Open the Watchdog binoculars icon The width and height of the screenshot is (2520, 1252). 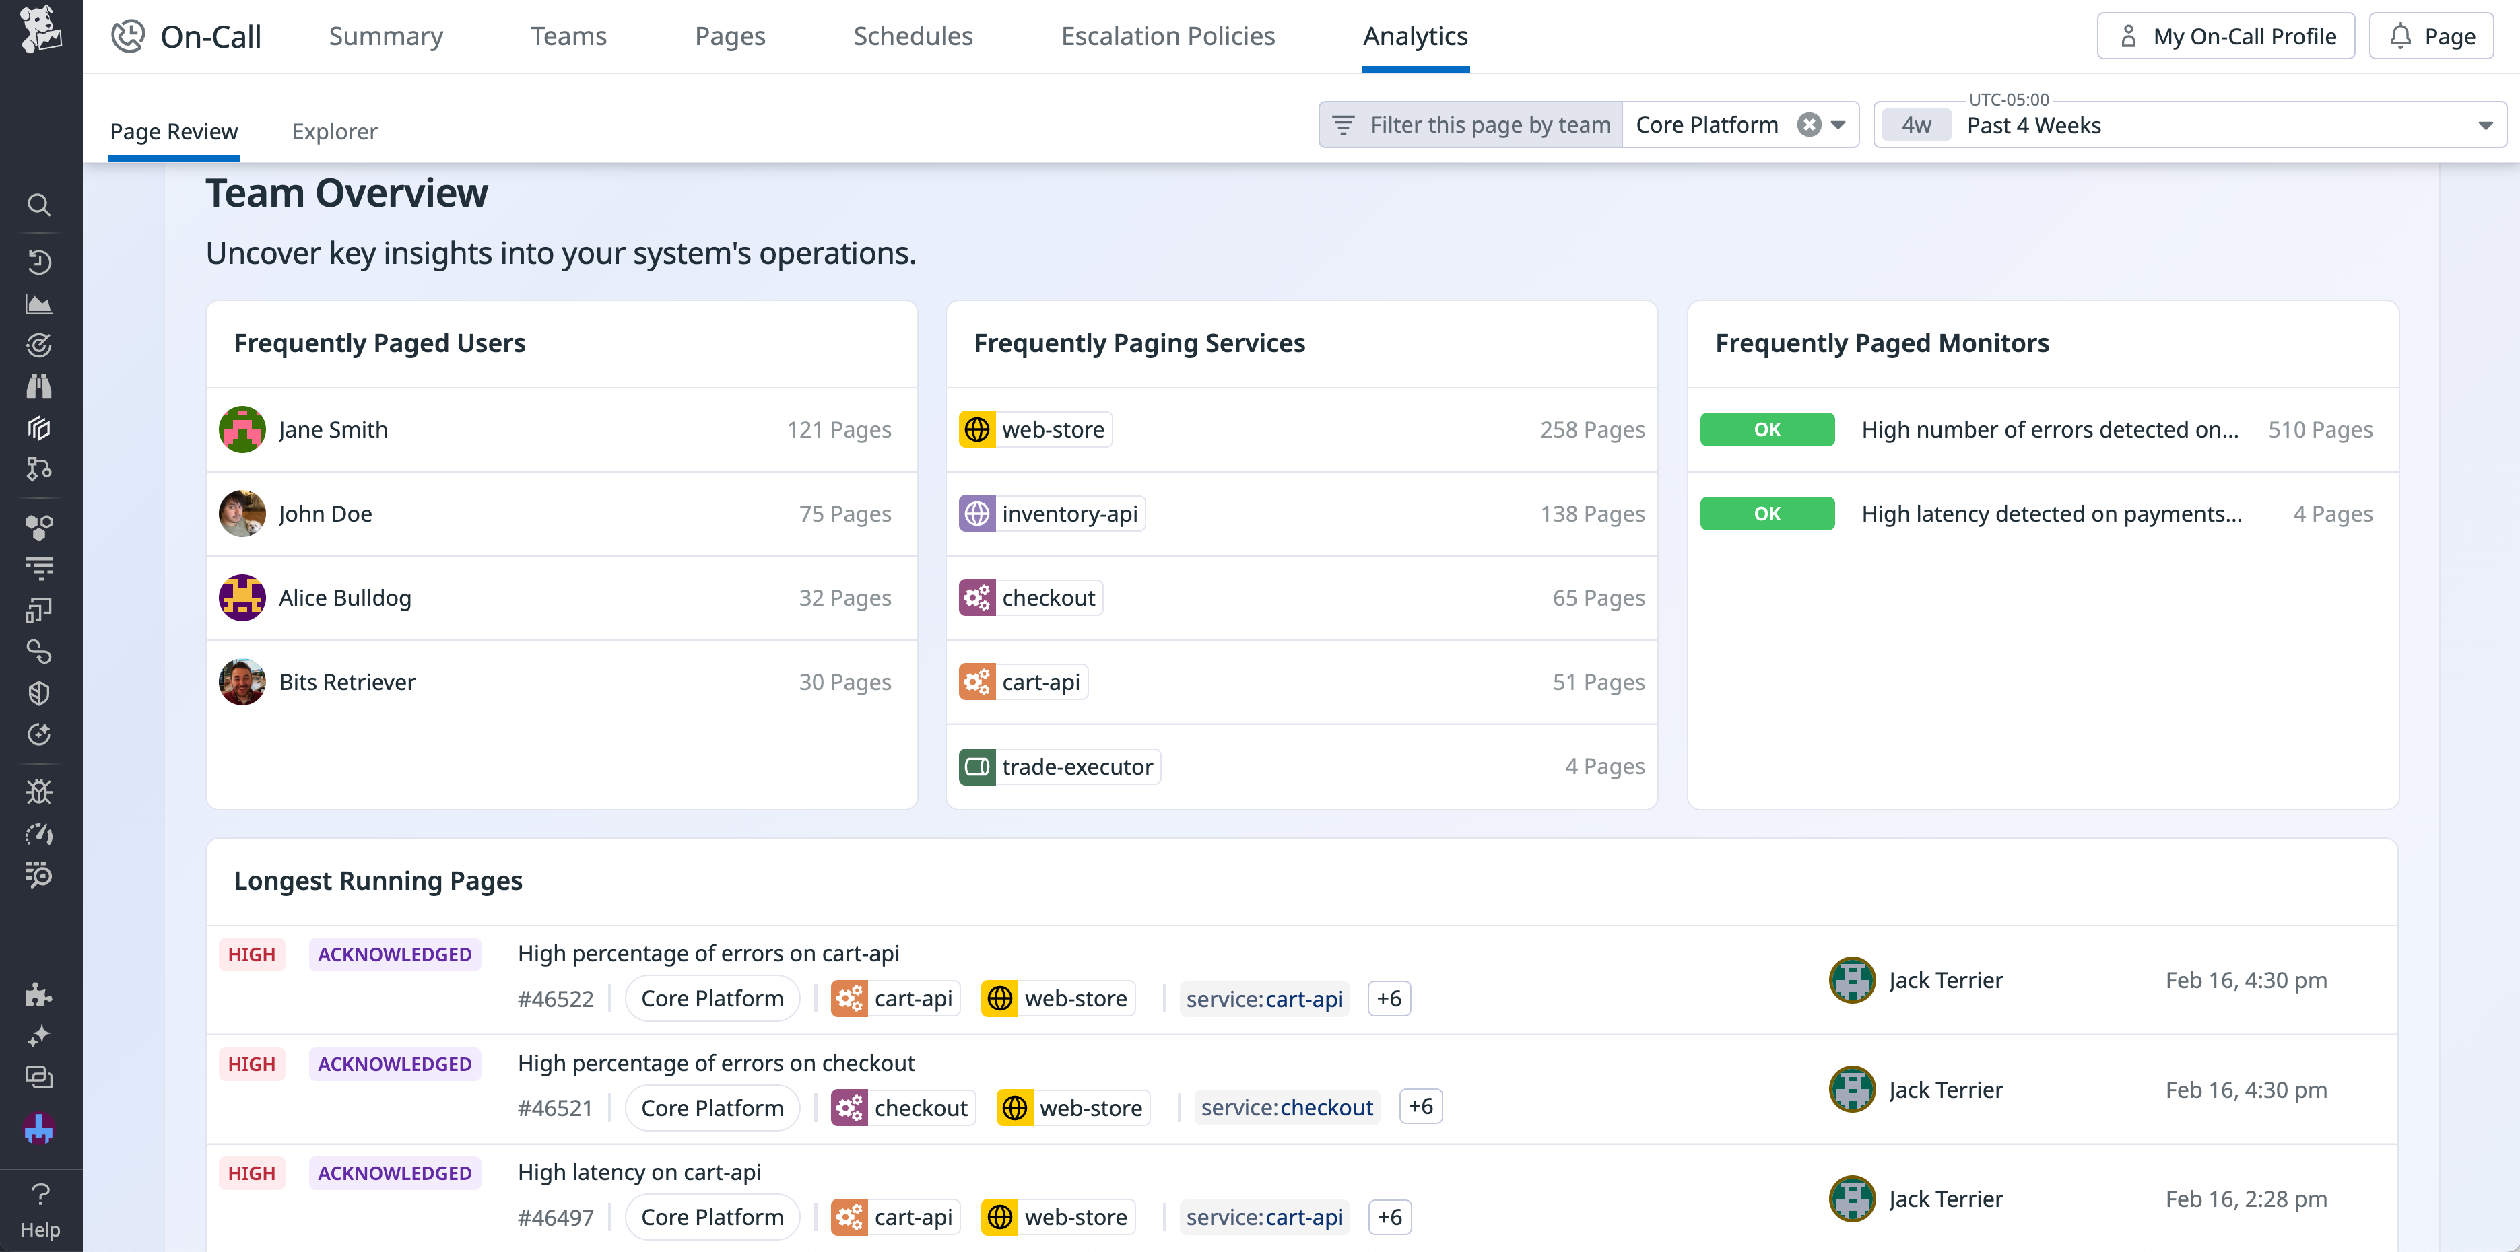point(39,386)
